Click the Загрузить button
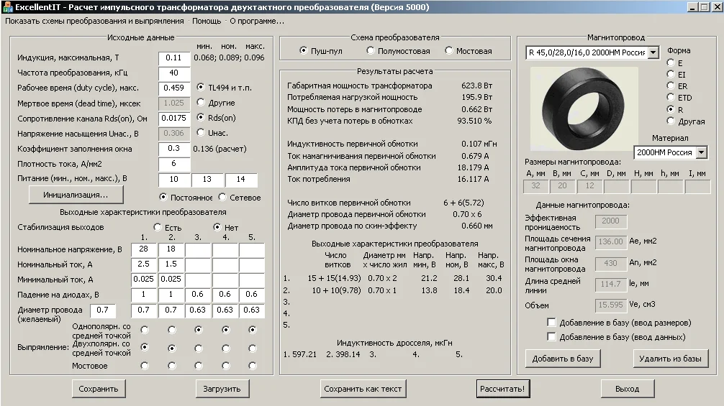 (222, 389)
